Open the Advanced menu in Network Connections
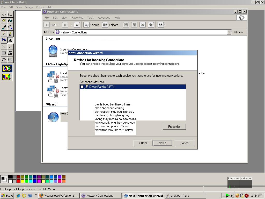265x199 pixels. pyautogui.click(x=104, y=18)
